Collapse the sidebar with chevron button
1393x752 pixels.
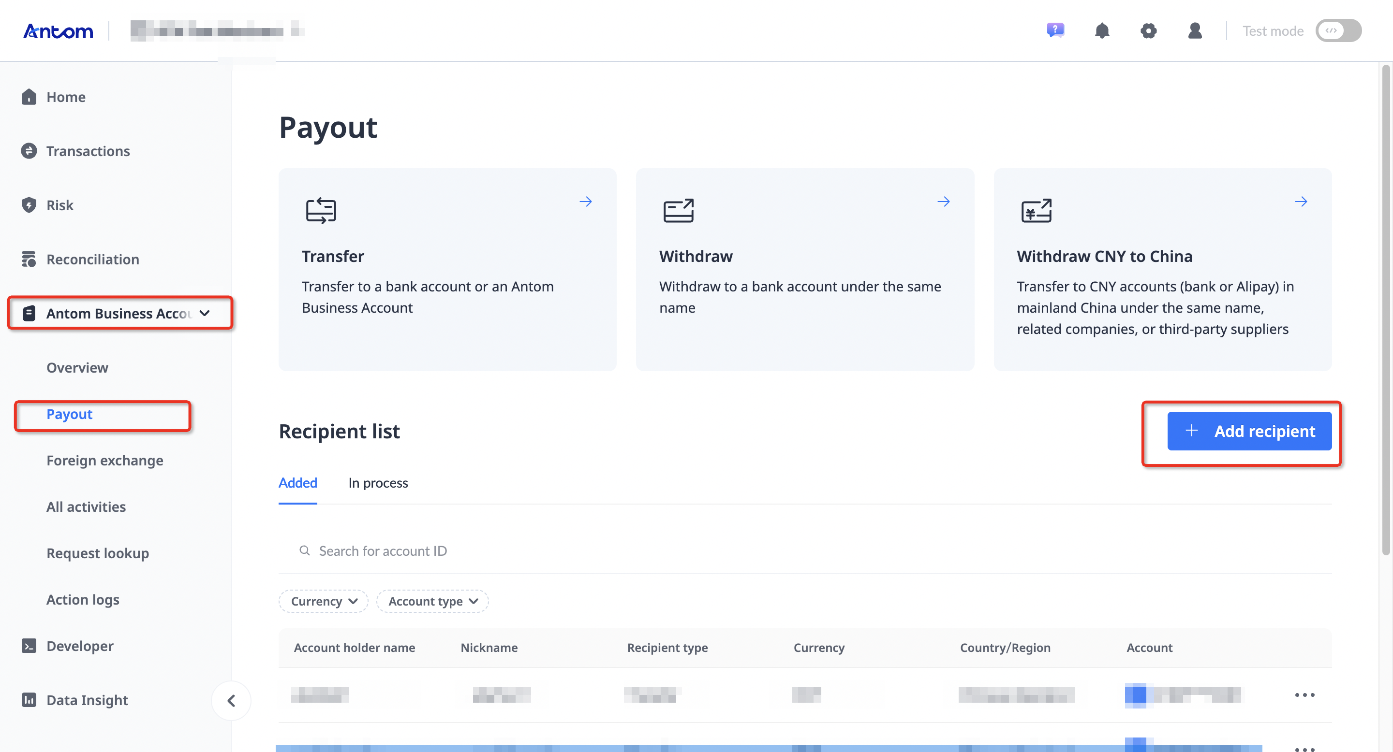(231, 701)
